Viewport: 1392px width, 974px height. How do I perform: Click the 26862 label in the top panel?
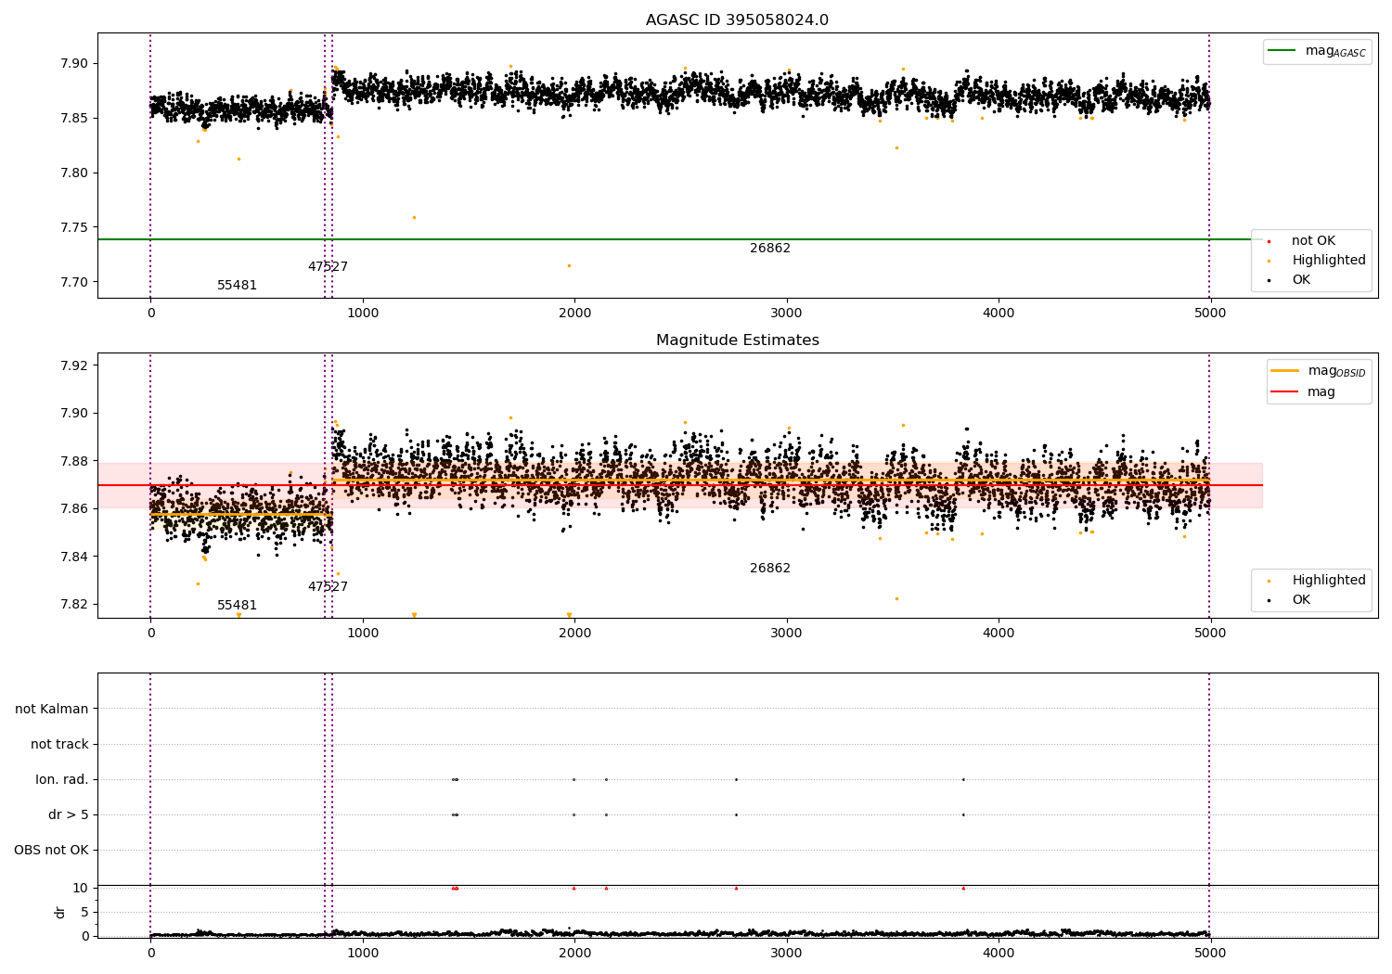point(770,249)
